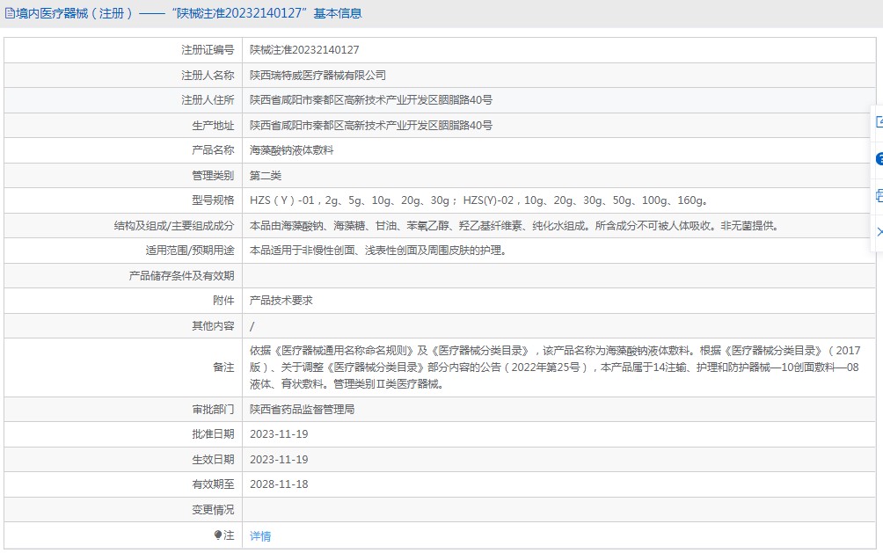This screenshot has height=553, width=883.
Task: Click the 附件 label
Action: [223, 301]
